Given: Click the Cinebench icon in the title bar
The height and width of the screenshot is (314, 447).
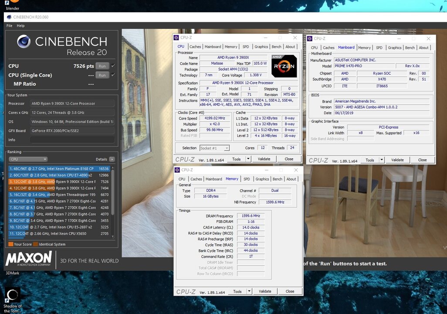Looking at the screenshot, I should 9,17.
